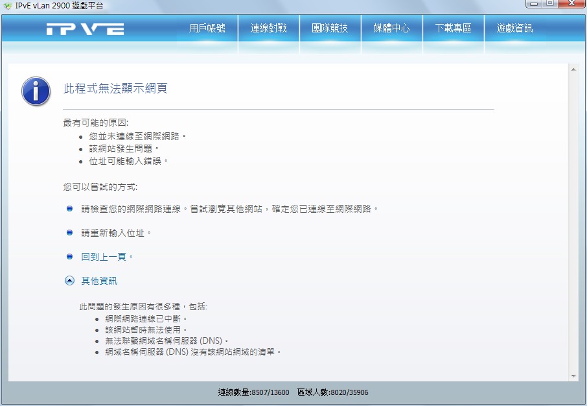Minimize the IPvE vLan window
This screenshot has height=406, width=587.
tap(535, 4)
